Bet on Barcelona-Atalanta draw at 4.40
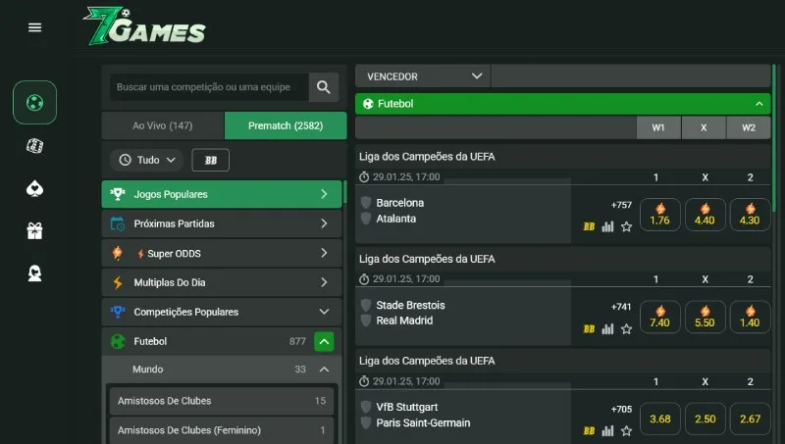 (705, 215)
